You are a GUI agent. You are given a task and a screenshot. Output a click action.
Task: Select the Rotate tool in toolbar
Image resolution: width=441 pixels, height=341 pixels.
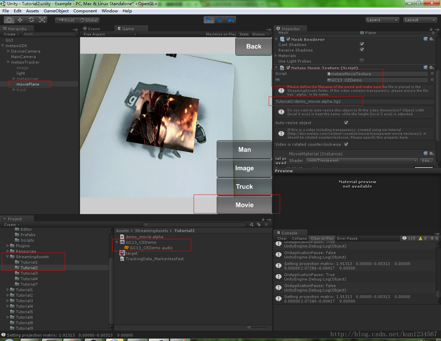(x=31, y=20)
